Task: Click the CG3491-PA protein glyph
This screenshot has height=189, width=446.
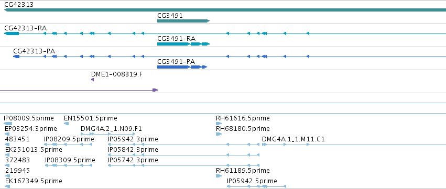Action: (x=182, y=67)
